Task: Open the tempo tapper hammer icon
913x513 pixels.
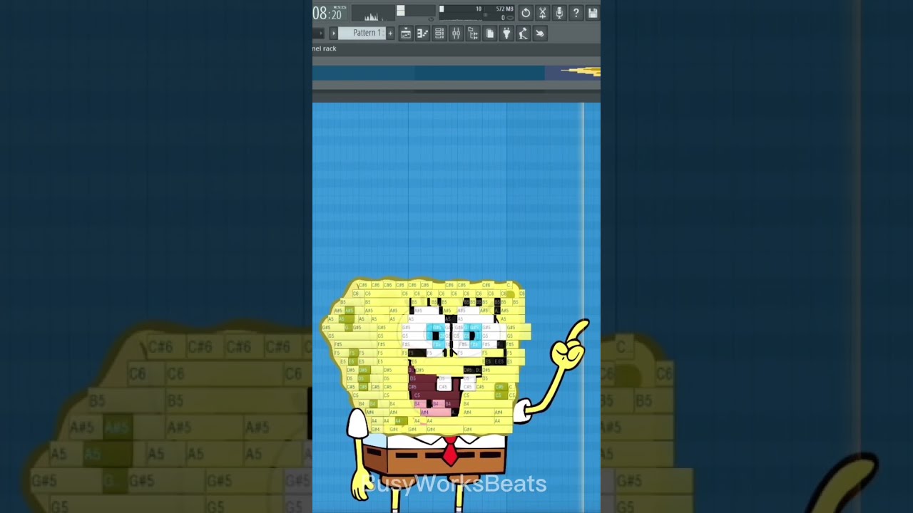Action: pyautogui.click(x=524, y=33)
